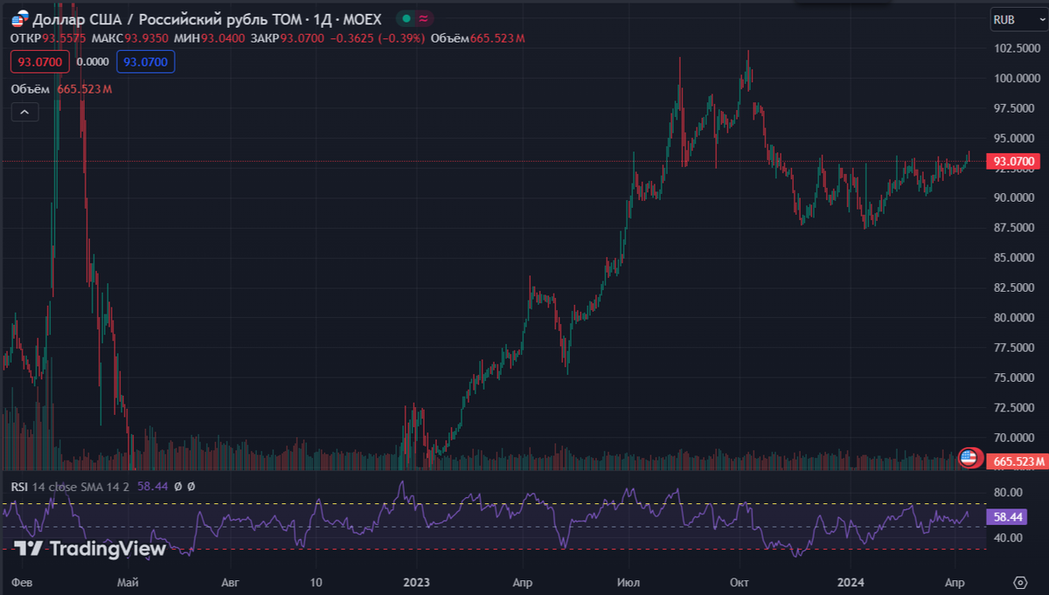Click the USD/RUB flag icon beside the title
This screenshot has height=595, width=1049.
click(x=19, y=17)
